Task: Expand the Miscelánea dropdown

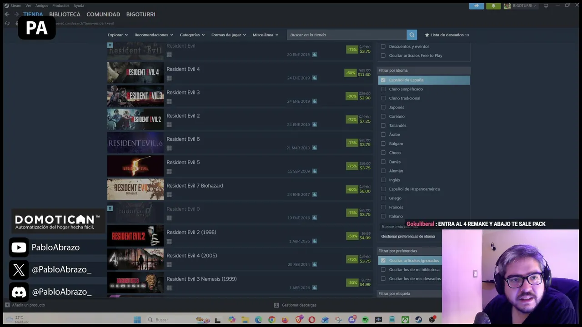Action: coord(266,35)
